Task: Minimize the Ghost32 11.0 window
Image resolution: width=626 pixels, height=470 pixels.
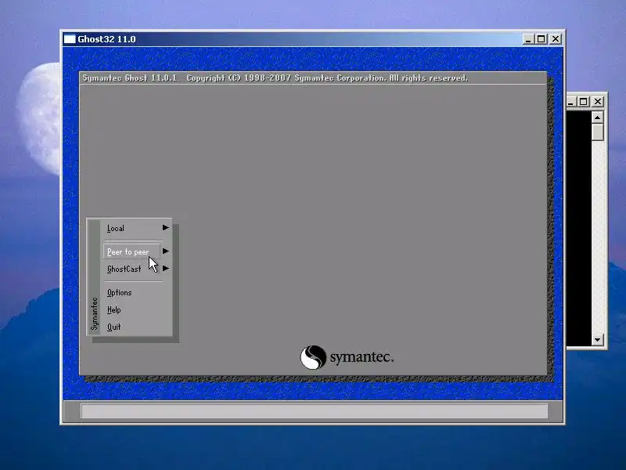Action: (528, 39)
